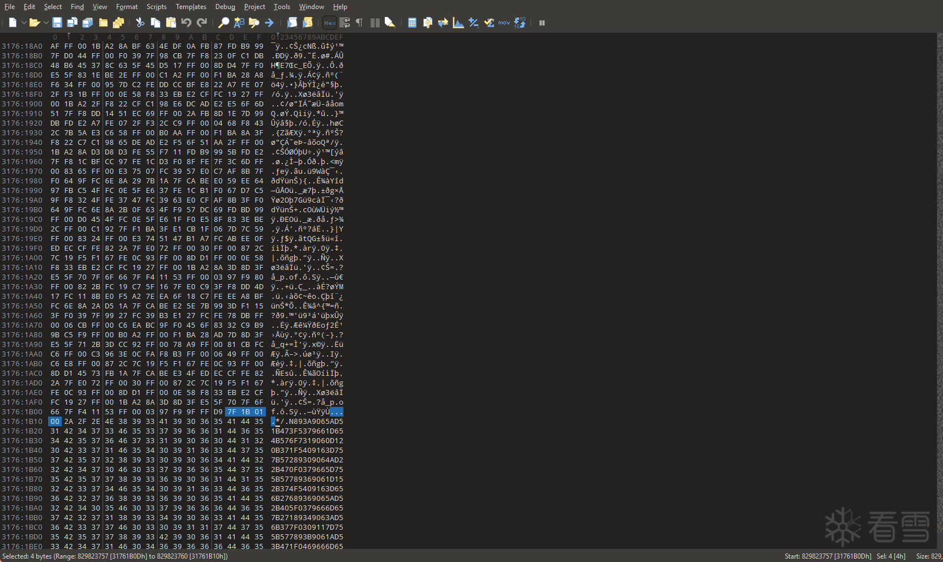Open Find with the magnifying glass icon
This screenshot has height=562, width=943.
click(224, 23)
